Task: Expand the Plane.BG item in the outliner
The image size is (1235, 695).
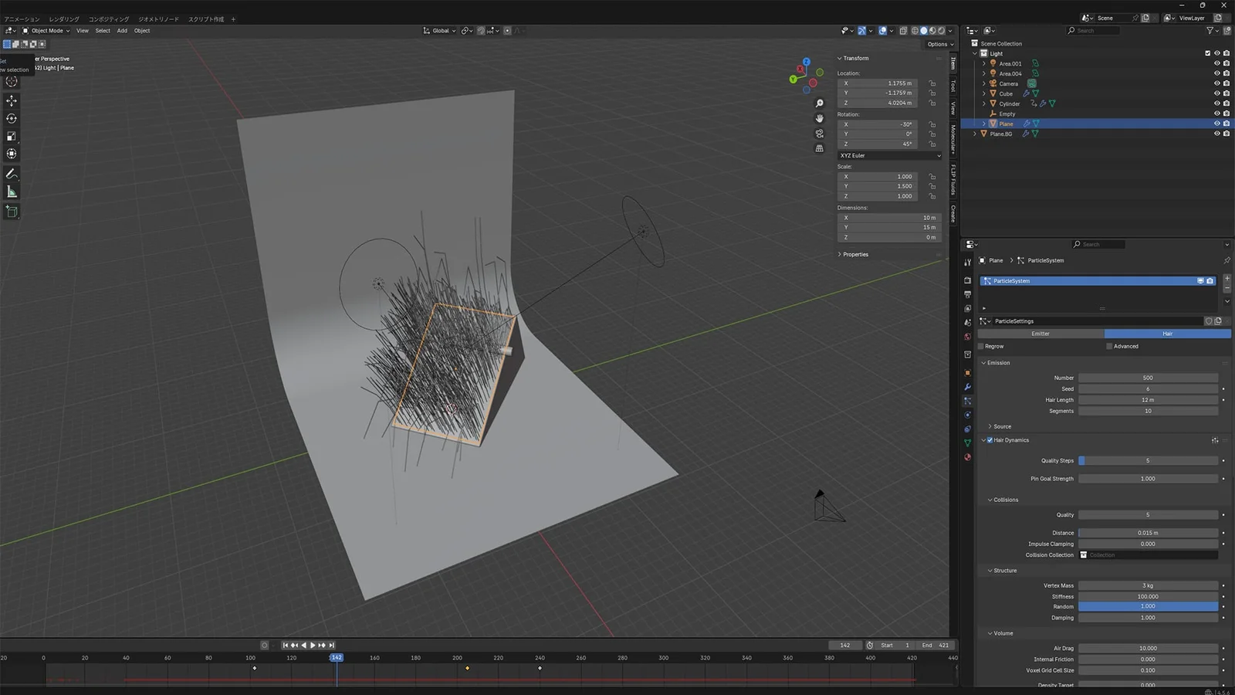Action: tap(975, 134)
